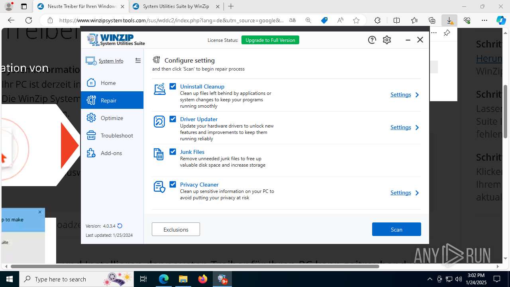Uncheck the Uninstall Cleanup checkbox
This screenshot has width=510, height=287.
(x=173, y=86)
